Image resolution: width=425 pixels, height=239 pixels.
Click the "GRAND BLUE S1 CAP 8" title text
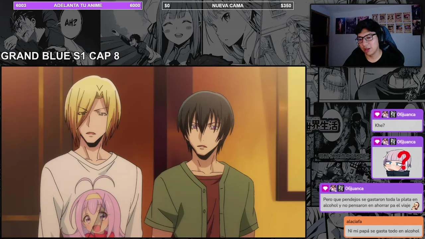coord(60,56)
